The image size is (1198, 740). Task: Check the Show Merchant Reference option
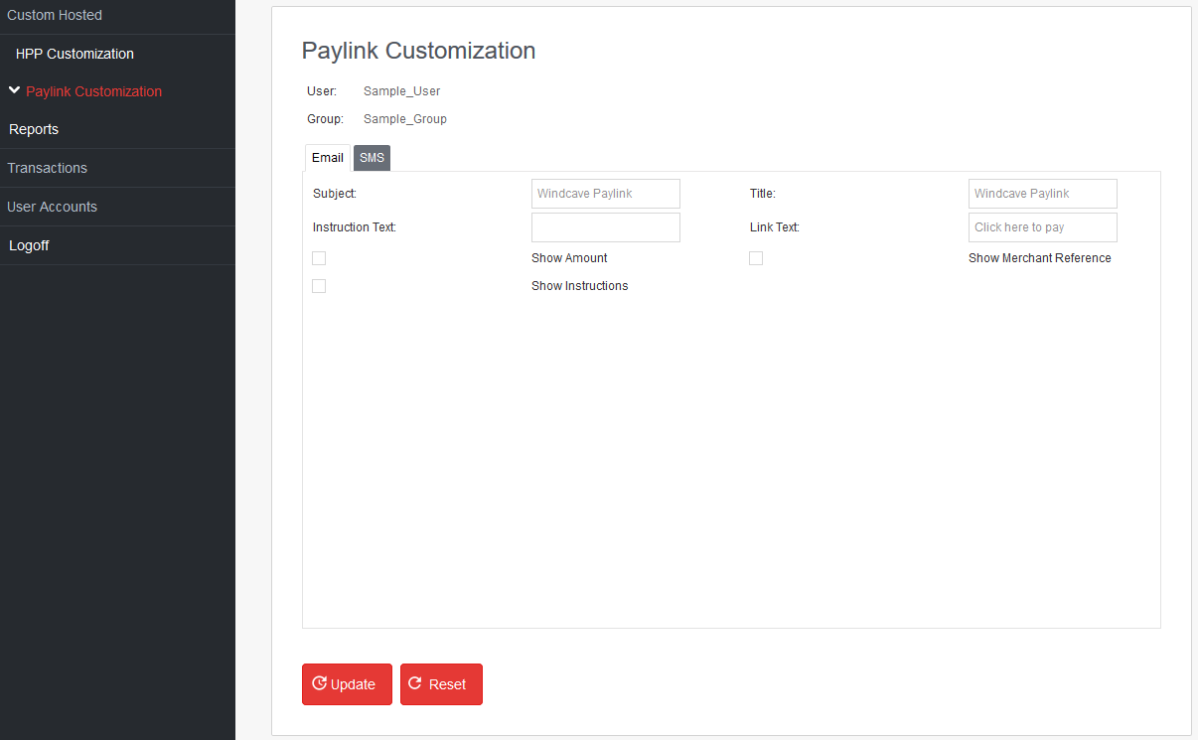coord(756,258)
